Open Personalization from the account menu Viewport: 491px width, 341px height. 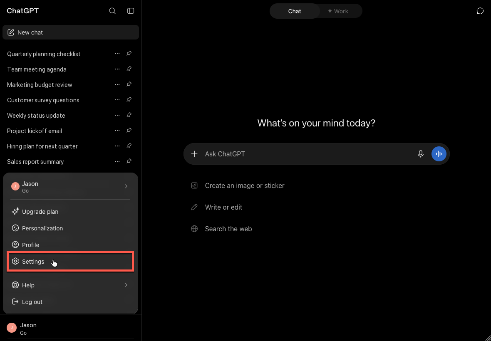coord(70,228)
